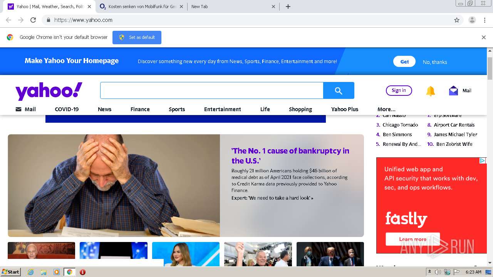Click the AdChoices icon on Fastly ad
493x277 pixels.
coord(482,161)
